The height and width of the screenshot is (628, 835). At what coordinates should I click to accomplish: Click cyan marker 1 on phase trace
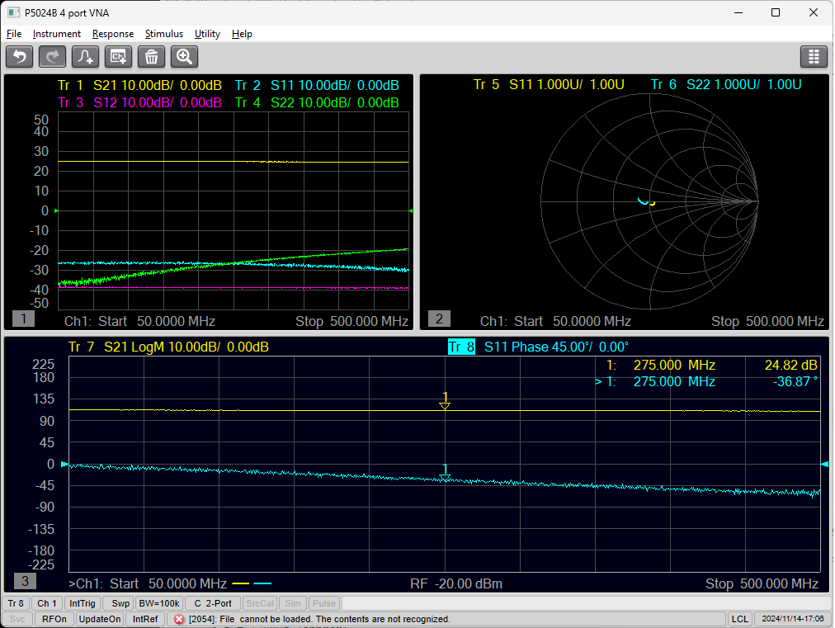[x=446, y=473]
